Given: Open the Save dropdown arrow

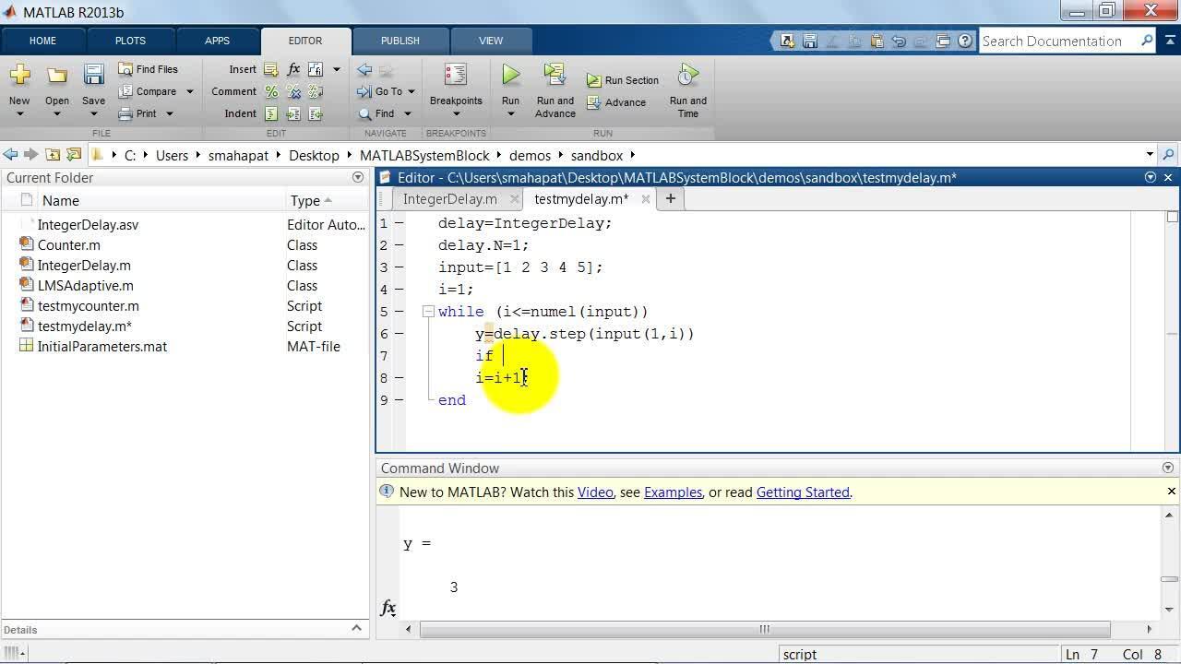Looking at the screenshot, I should coord(93,114).
